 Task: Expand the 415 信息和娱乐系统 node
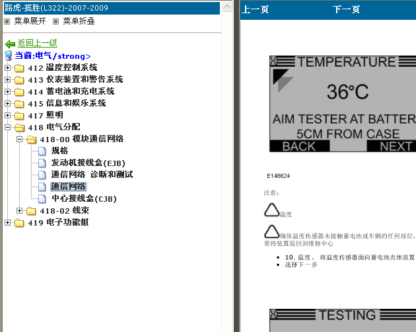[7, 104]
